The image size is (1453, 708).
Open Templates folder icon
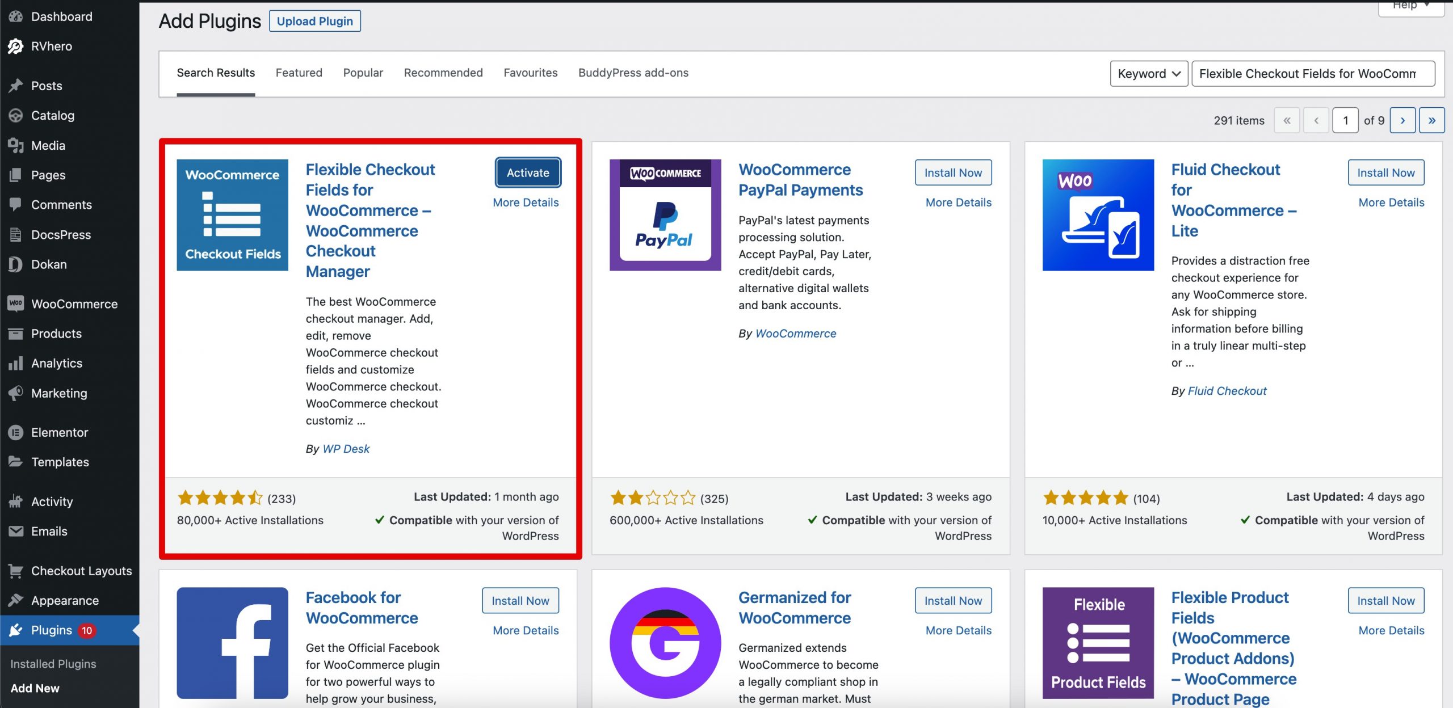point(16,462)
